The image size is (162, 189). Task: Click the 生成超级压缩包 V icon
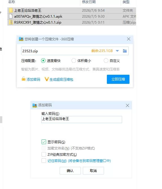point(47,79)
